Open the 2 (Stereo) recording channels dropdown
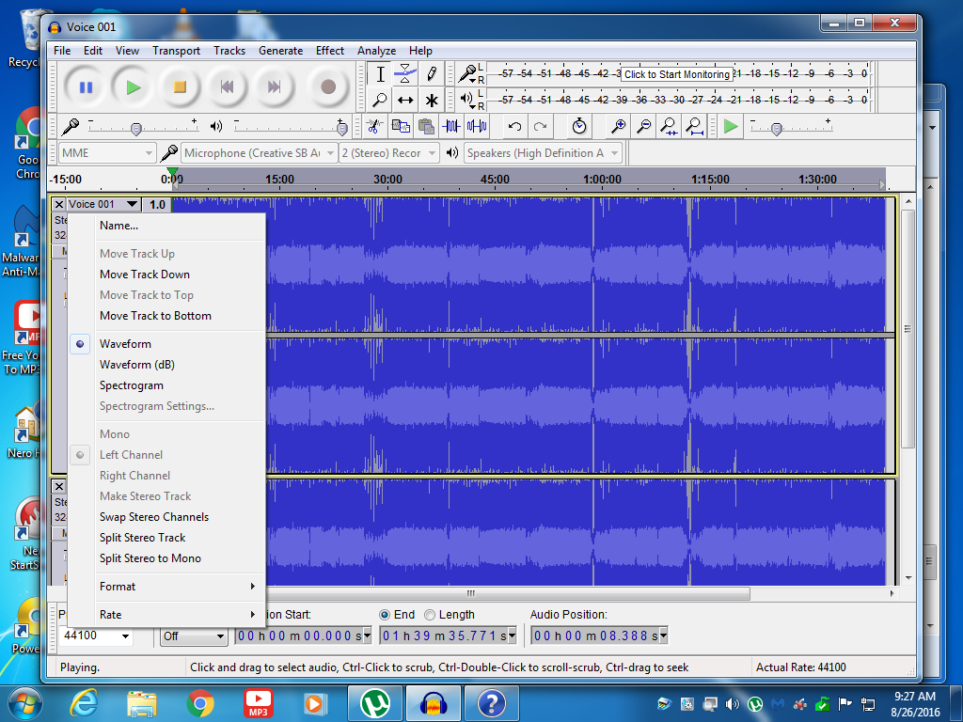Screen dimensions: 963x722 tap(388, 153)
